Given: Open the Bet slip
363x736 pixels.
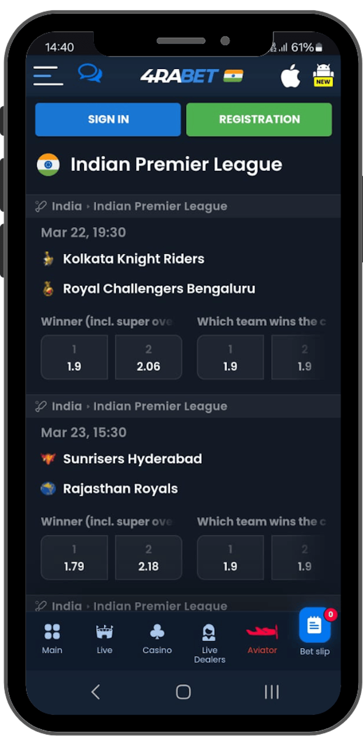Looking at the screenshot, I should coord(314,632).
